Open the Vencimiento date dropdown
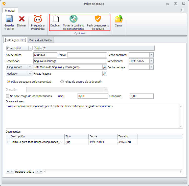Image resolution: width=189 pixels, height=186 pixels. point(151,61)
